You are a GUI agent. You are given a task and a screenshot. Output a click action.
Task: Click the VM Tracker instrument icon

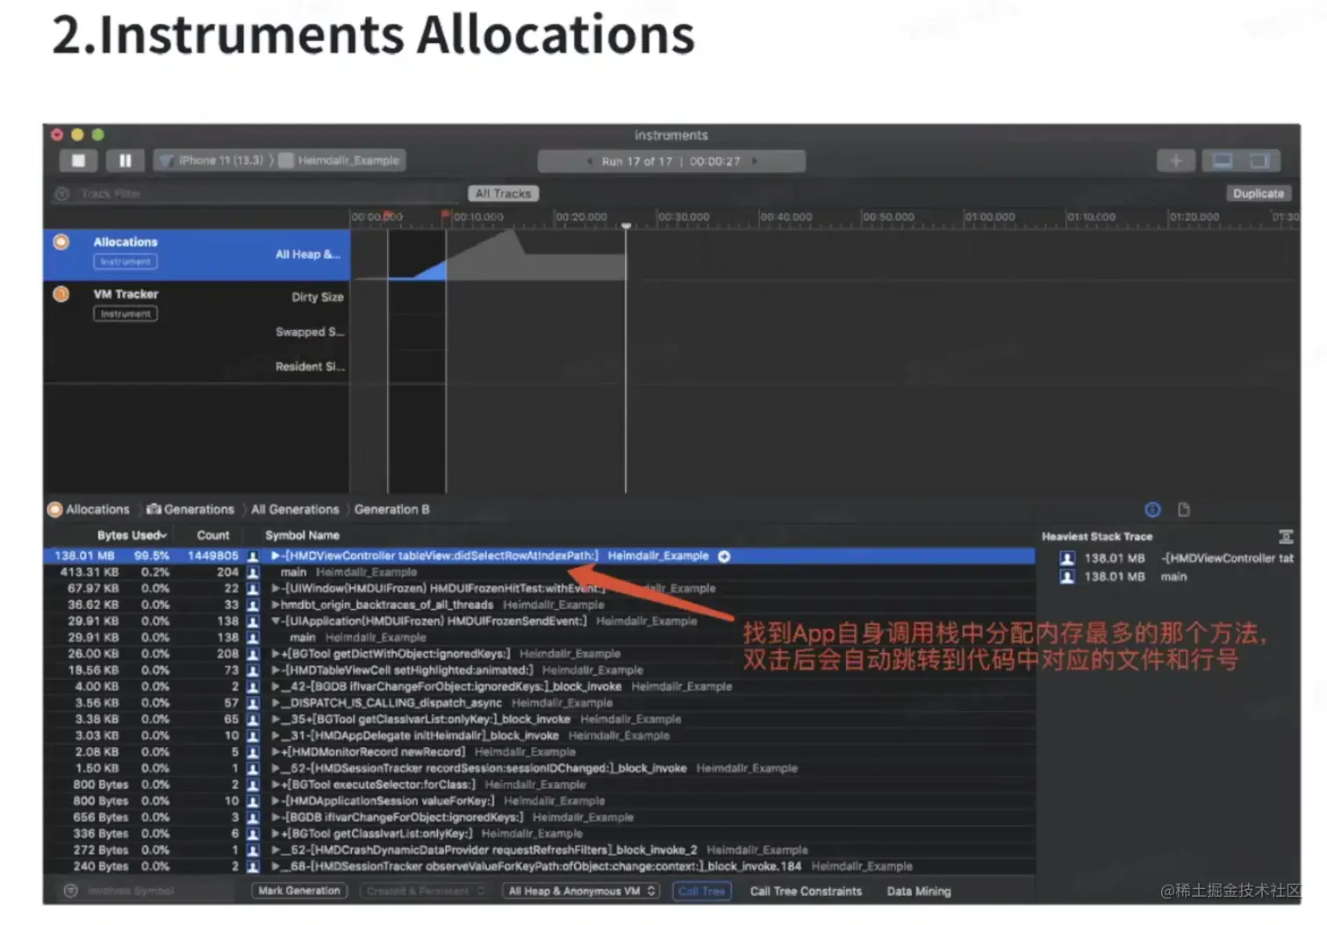coord(61,294)
